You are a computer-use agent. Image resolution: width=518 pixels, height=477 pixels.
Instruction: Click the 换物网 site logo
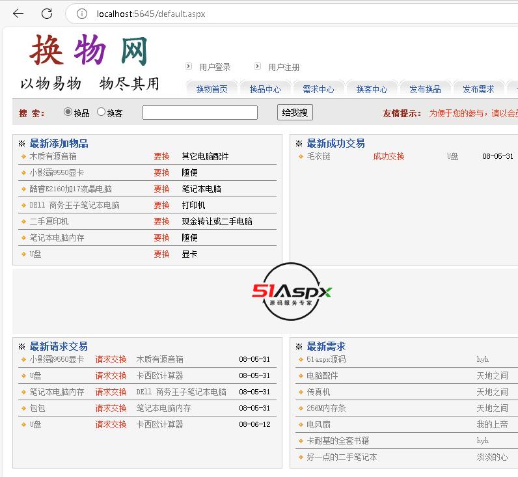(x=89, y=52)
